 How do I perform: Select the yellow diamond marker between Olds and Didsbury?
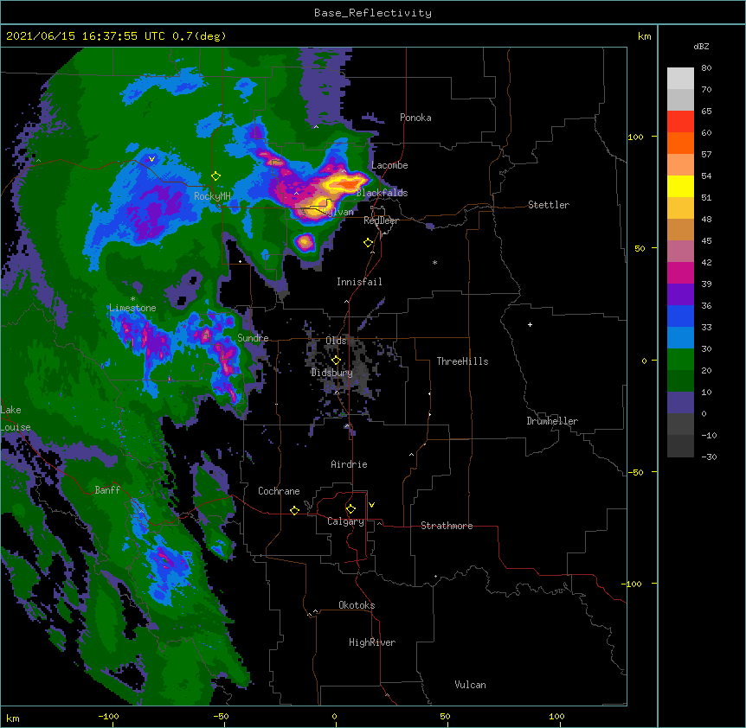336,361
